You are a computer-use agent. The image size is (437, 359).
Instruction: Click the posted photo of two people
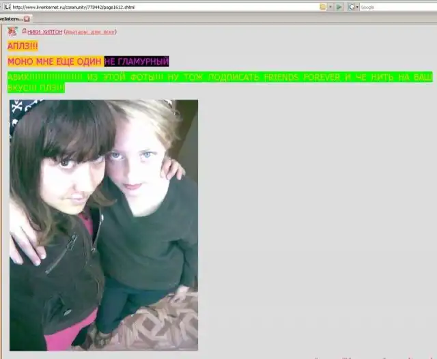coord(103,225)
